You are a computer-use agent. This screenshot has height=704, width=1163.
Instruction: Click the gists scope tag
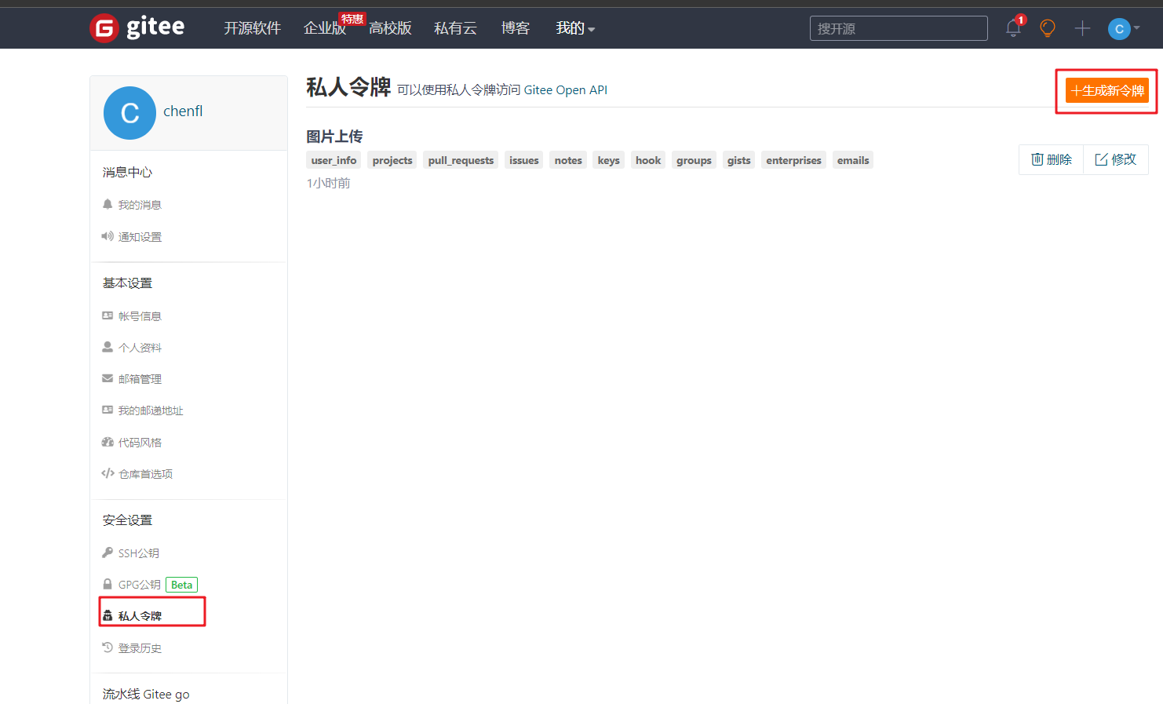coord(738,160)
